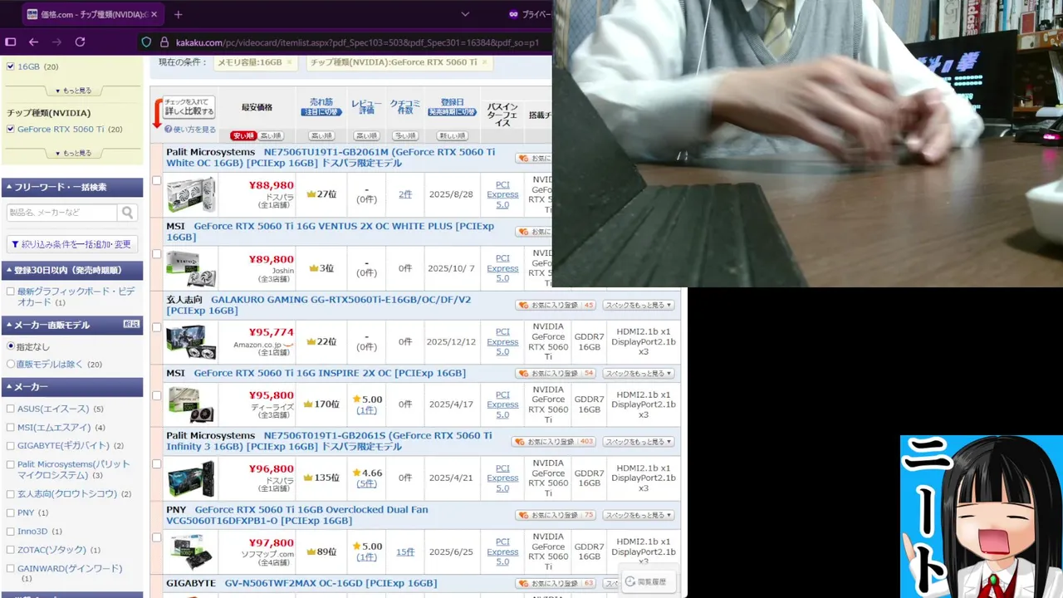Viewport: 1063px width, 598px height.
Task: Click the kakaku.com URL address field
Action: pyautogui.click(x=357, y=42)
